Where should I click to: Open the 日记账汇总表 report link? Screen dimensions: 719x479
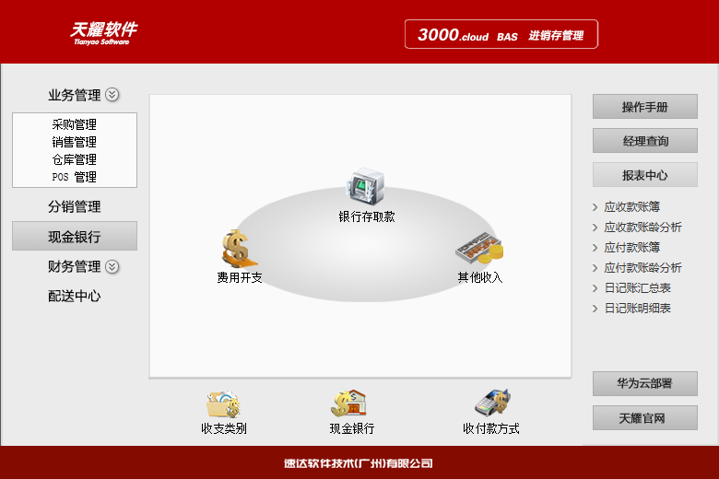tap(637, 288)
